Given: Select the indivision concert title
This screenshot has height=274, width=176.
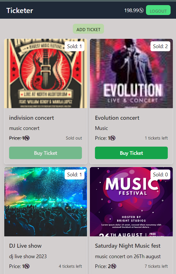Looking at the screenshot, I should pyautogui.click(x=31, y=118).
